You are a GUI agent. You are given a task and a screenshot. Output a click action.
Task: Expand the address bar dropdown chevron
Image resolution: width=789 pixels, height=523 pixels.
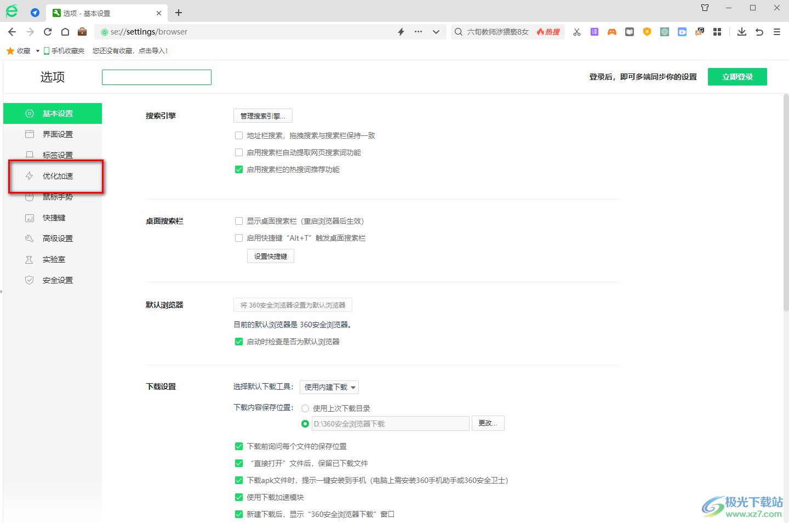(436, 32)
